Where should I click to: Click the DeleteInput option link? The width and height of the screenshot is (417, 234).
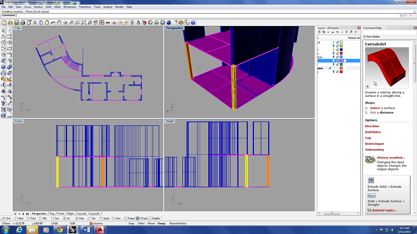click(x=374, y=144)
